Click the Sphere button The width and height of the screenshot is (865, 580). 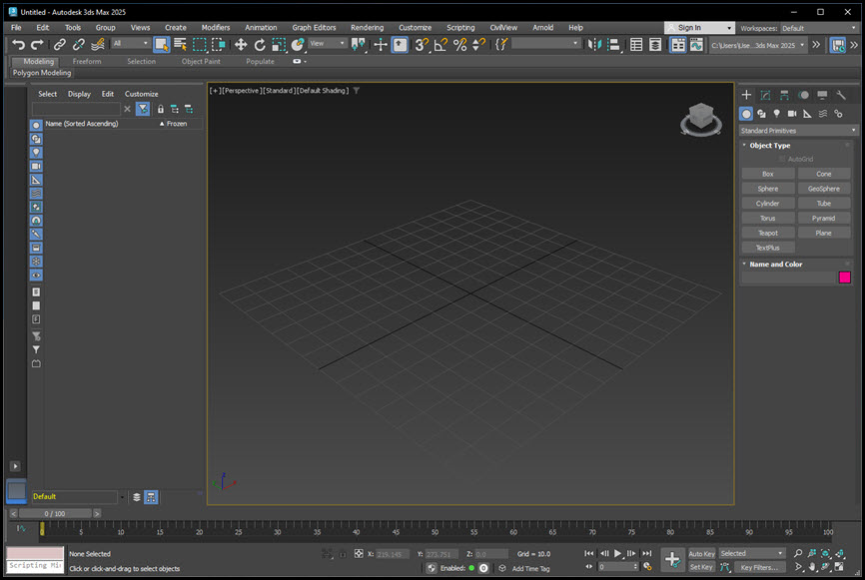click(x=768, y=189)
